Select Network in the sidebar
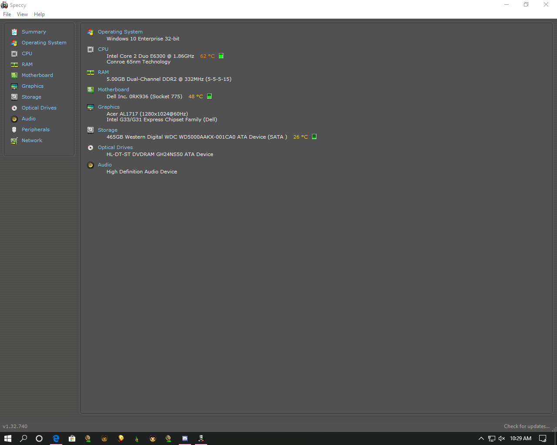The height and width of the screenshot is (445, 557). (x=32, y=140)
